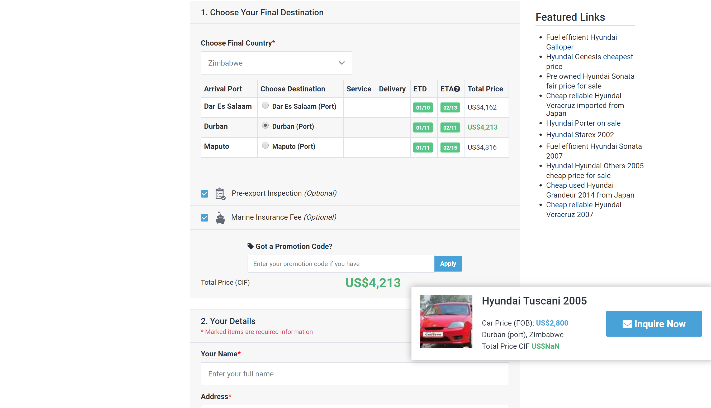
Task: Open Hyundai Veracruz imported from Japan link
Action: pyautogui.click(x=585, y=104)
